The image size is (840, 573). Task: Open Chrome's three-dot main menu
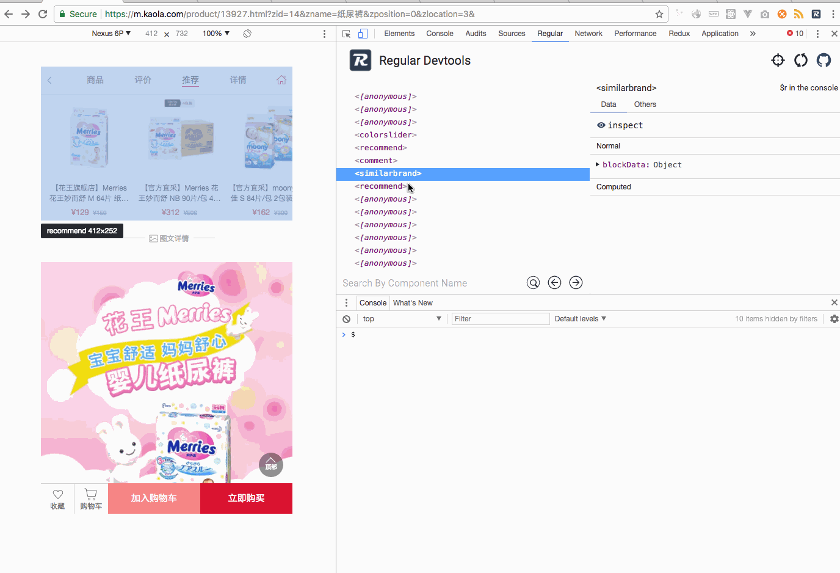coord(833,14)
